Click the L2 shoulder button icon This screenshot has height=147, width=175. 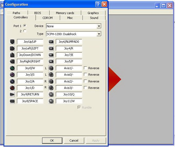51,48
